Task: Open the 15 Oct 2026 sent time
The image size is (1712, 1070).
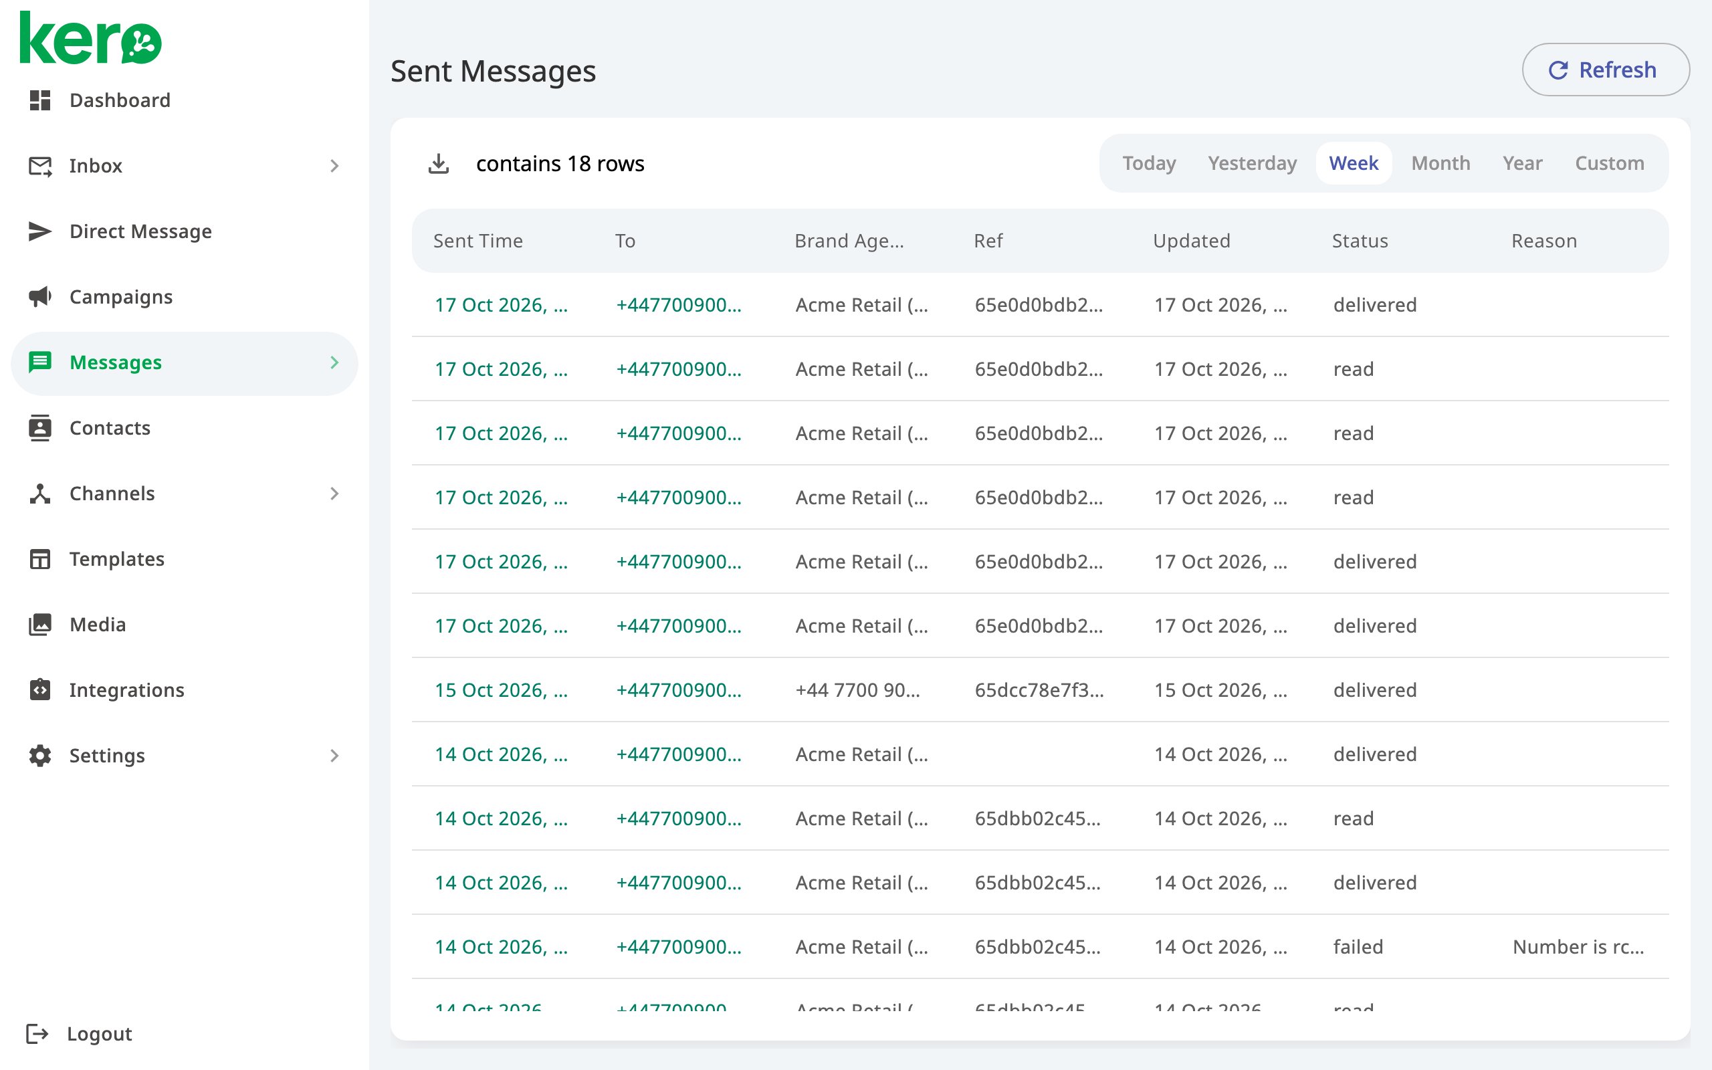Action: 501,690
